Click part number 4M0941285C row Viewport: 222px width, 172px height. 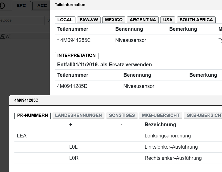pos(138,40)
